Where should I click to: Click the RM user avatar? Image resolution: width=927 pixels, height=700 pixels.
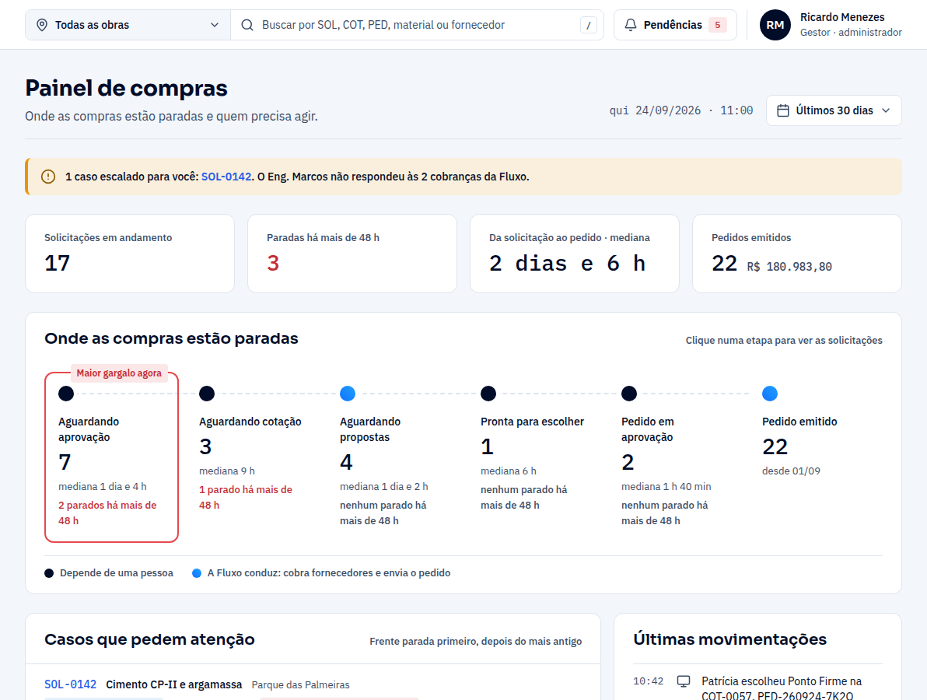[775, 25]
